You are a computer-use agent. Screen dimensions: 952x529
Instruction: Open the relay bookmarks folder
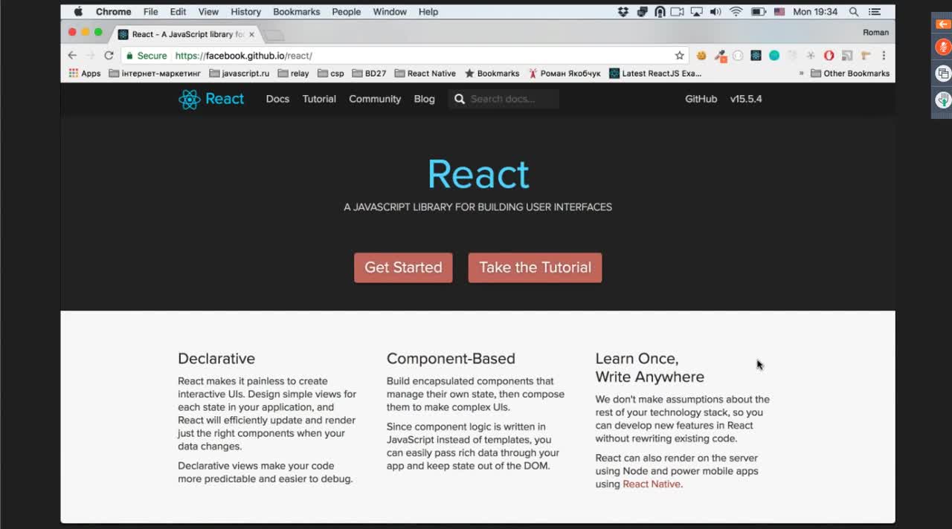pyautogui.click(x=294, y=74)
